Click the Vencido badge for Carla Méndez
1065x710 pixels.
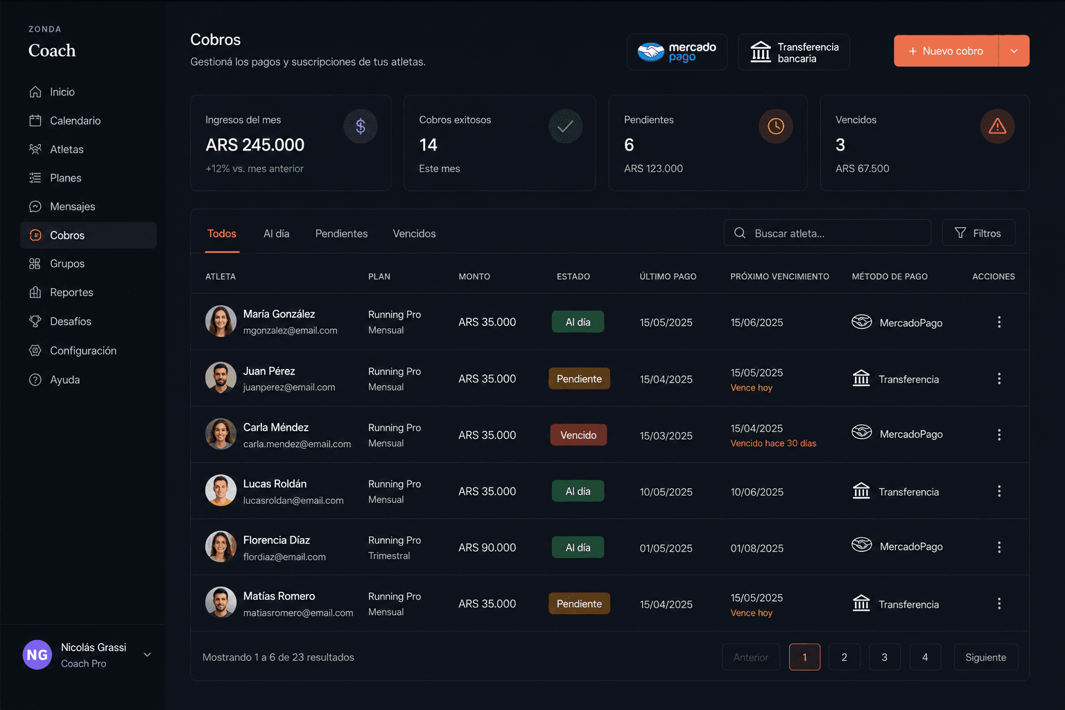[578, 435]
